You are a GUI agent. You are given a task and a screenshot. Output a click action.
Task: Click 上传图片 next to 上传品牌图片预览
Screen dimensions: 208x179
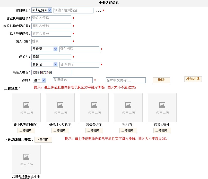(43, 140)
